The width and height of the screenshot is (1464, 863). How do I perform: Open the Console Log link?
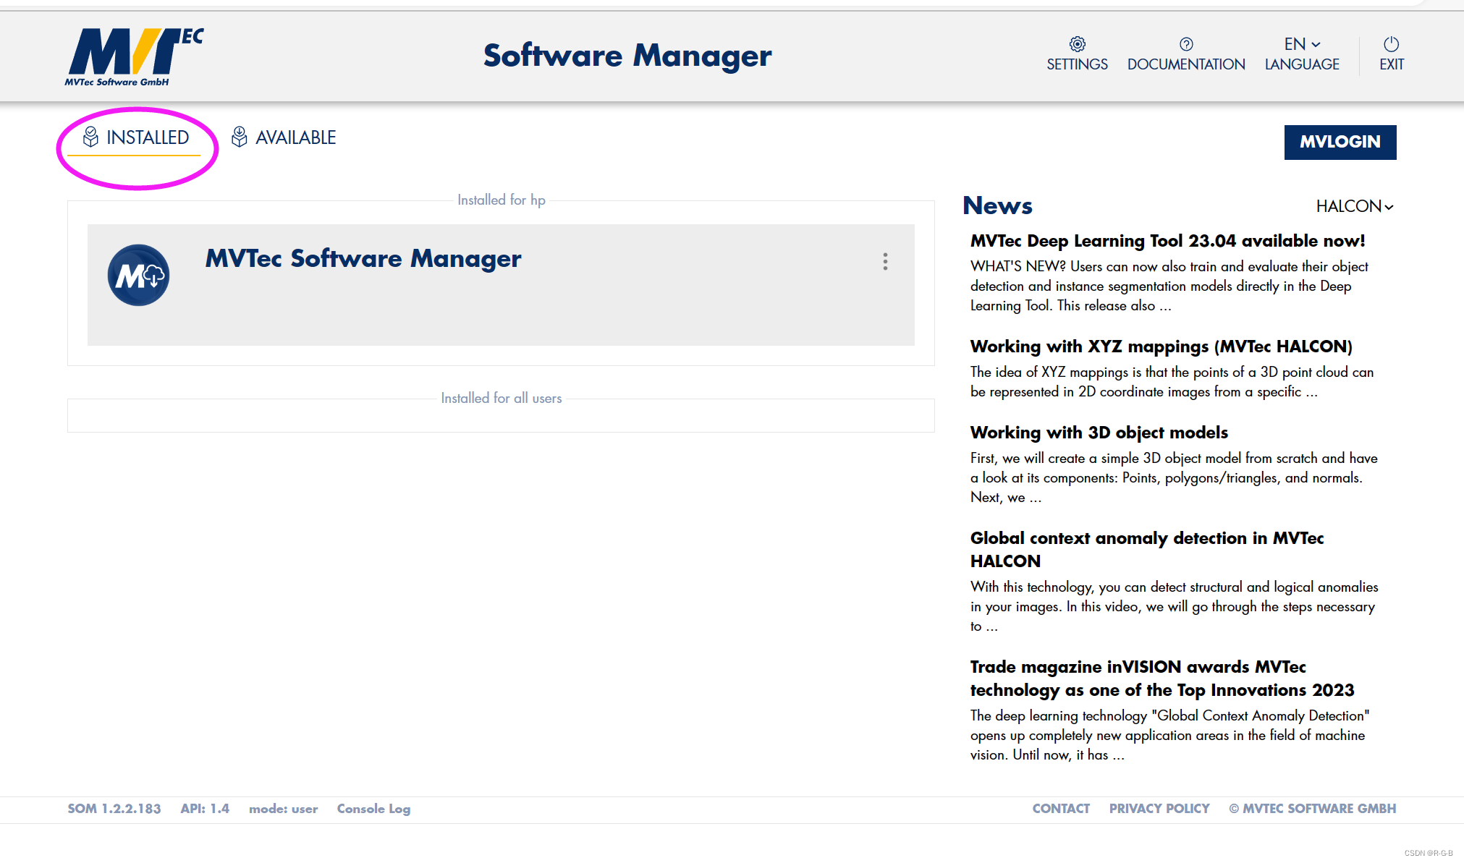coord(373,809)
